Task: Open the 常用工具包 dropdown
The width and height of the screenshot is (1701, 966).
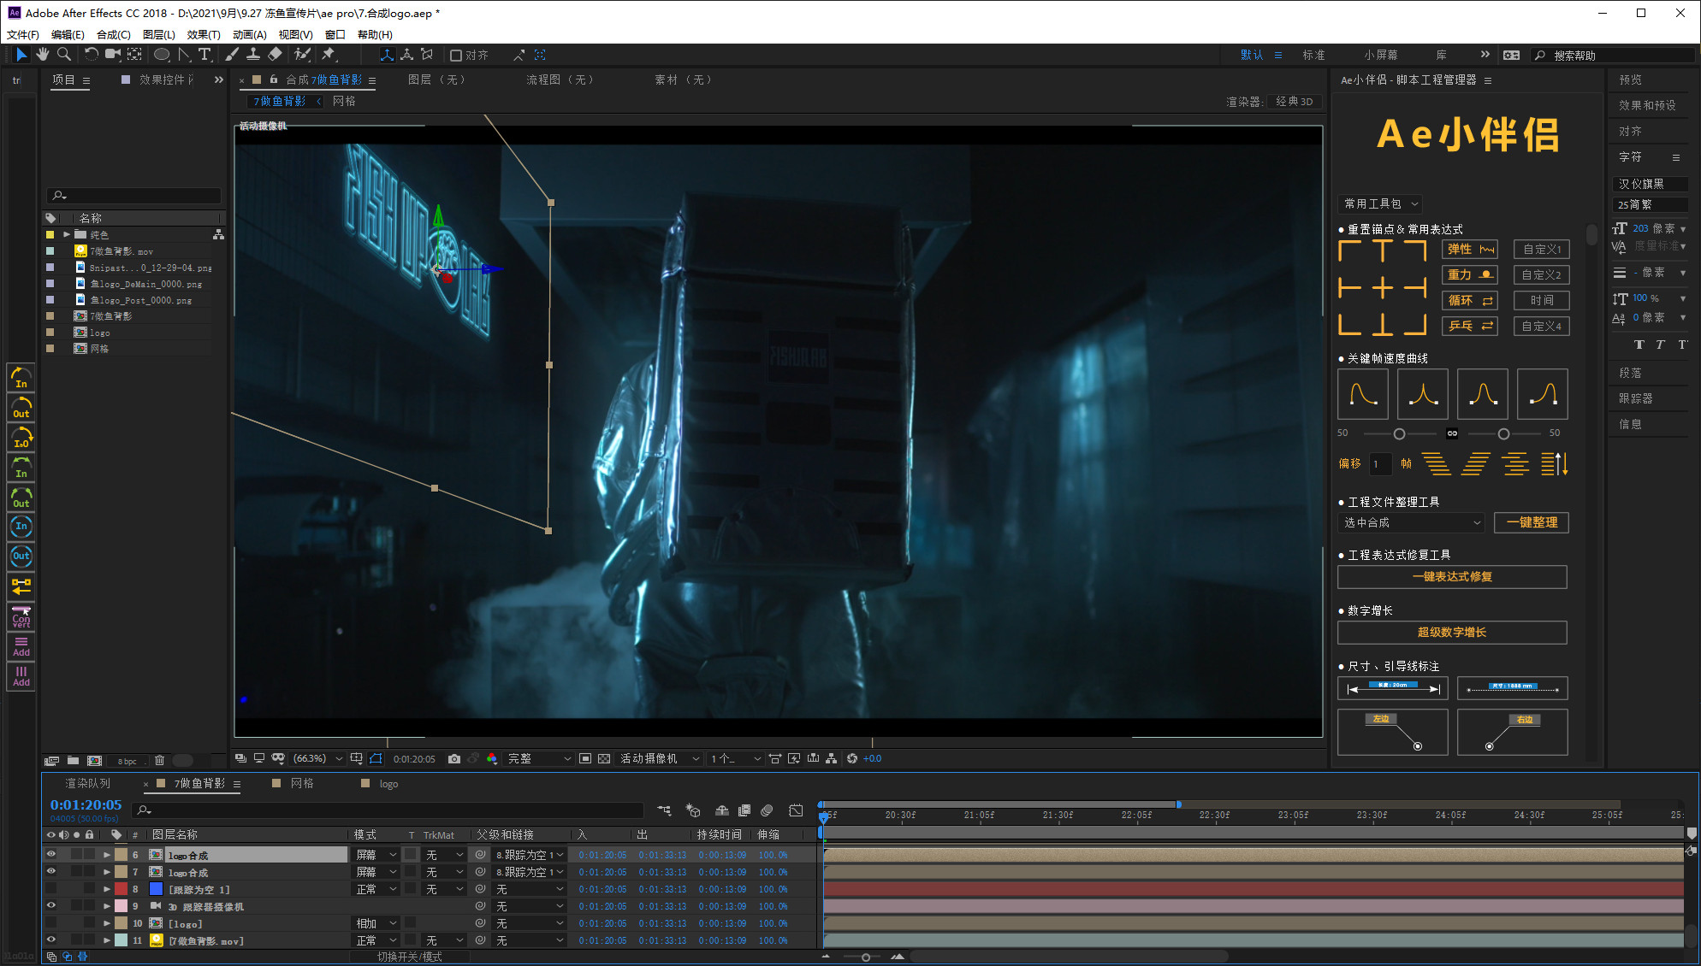Action: pyautogui.click(x=1380, y=203)
